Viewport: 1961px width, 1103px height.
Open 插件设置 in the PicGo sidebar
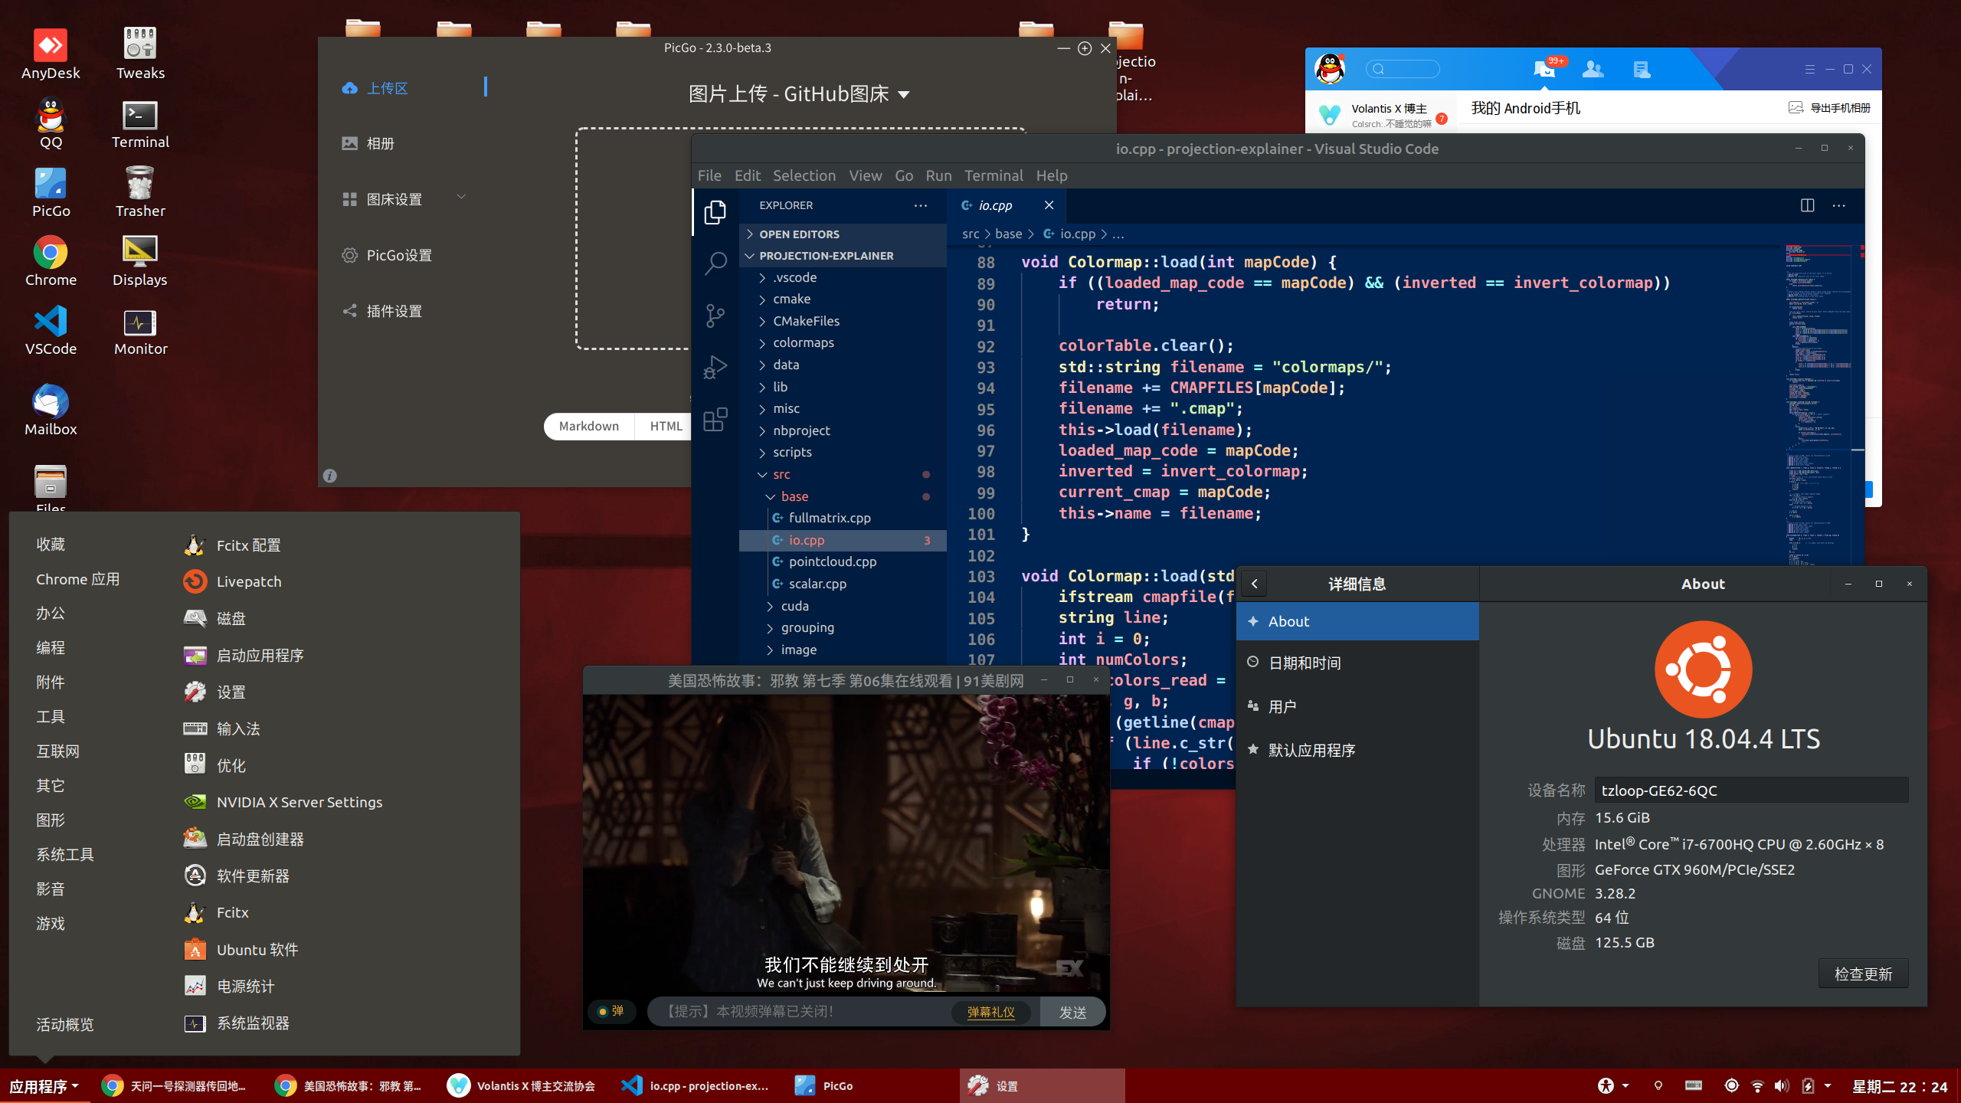[x=394, y=311]
